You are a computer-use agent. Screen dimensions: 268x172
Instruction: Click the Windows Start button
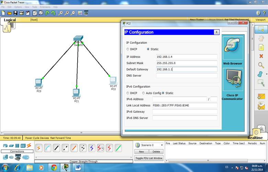pyautogui.click(x=5, y=168)
